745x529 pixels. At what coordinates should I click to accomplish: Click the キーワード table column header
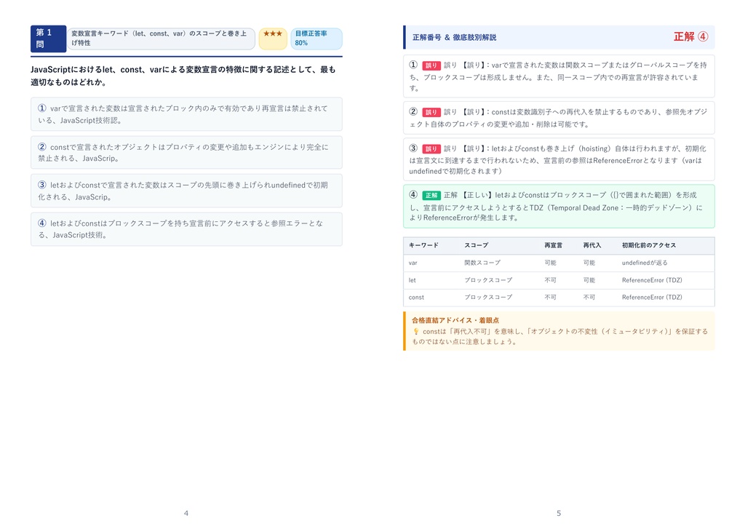click(423, 245)
